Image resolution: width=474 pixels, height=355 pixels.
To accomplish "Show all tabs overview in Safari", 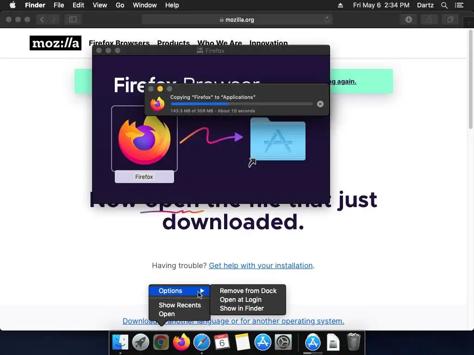I will (450, 19).
